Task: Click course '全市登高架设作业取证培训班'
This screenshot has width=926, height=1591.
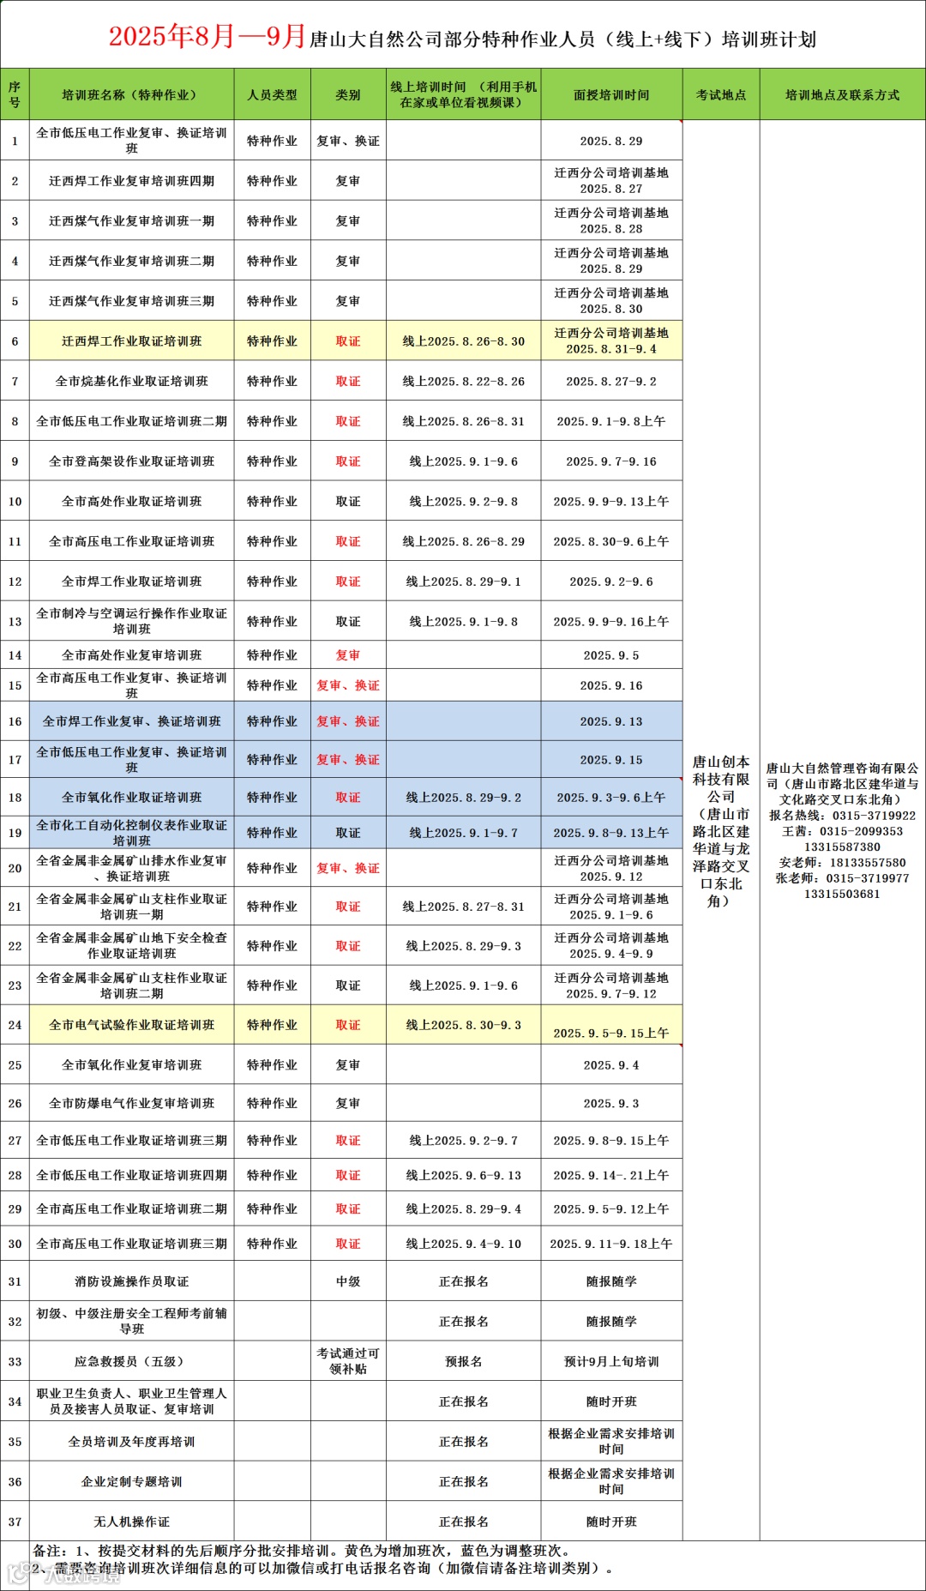Action: [x=131, y=461]
